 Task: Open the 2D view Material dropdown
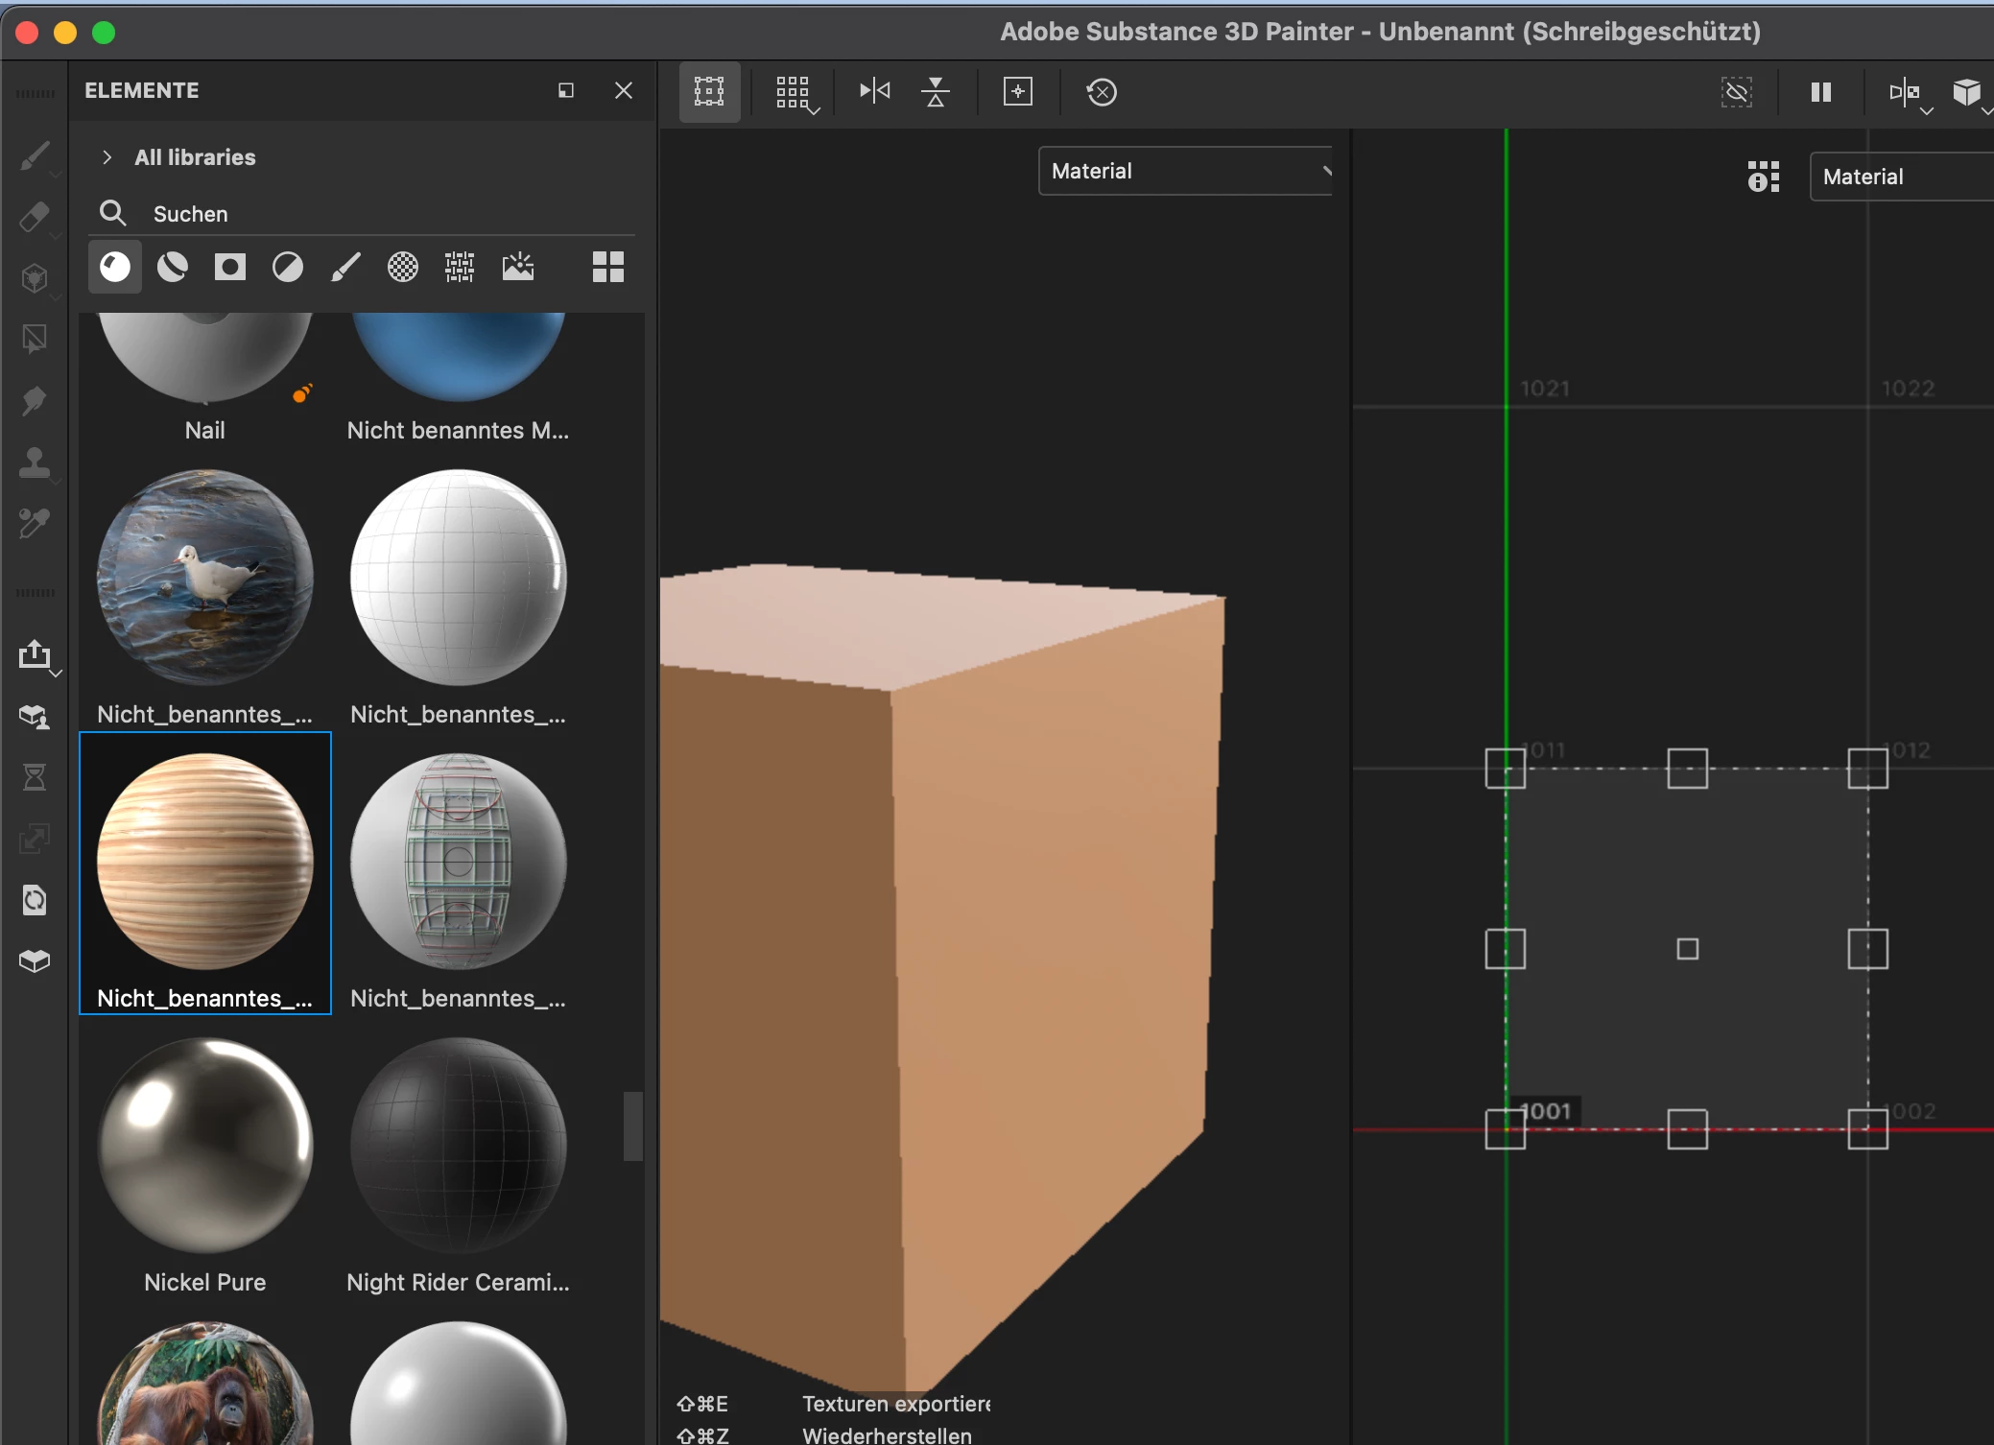pos(1902,177)
